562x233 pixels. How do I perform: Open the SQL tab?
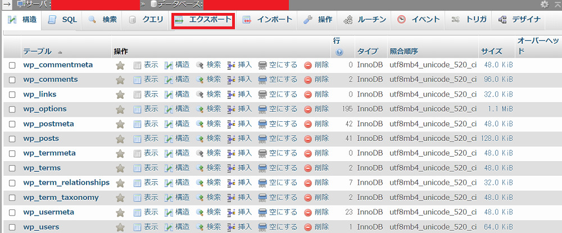click(63, 20)
